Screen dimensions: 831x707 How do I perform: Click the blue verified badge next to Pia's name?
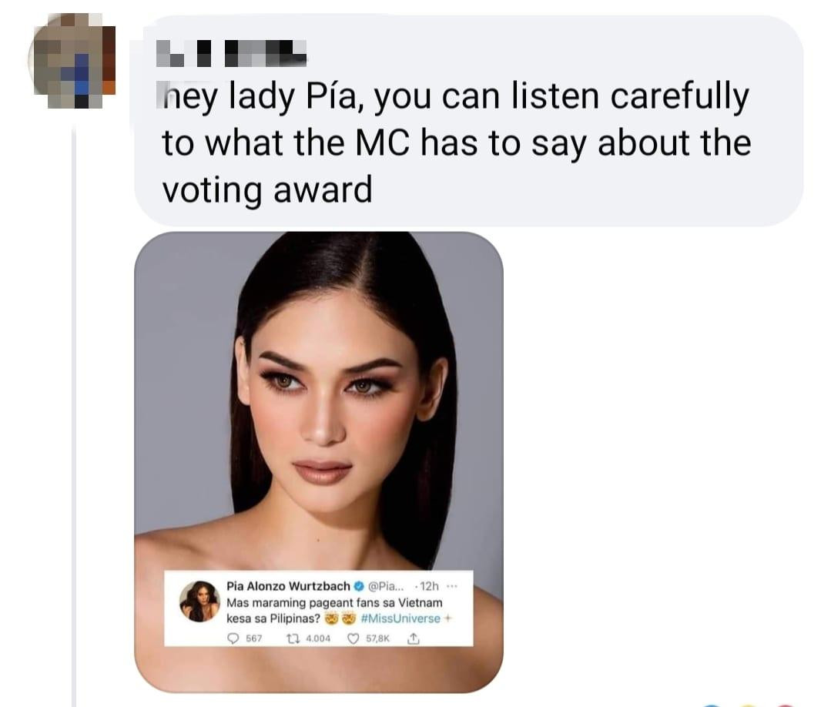point(357,586)
